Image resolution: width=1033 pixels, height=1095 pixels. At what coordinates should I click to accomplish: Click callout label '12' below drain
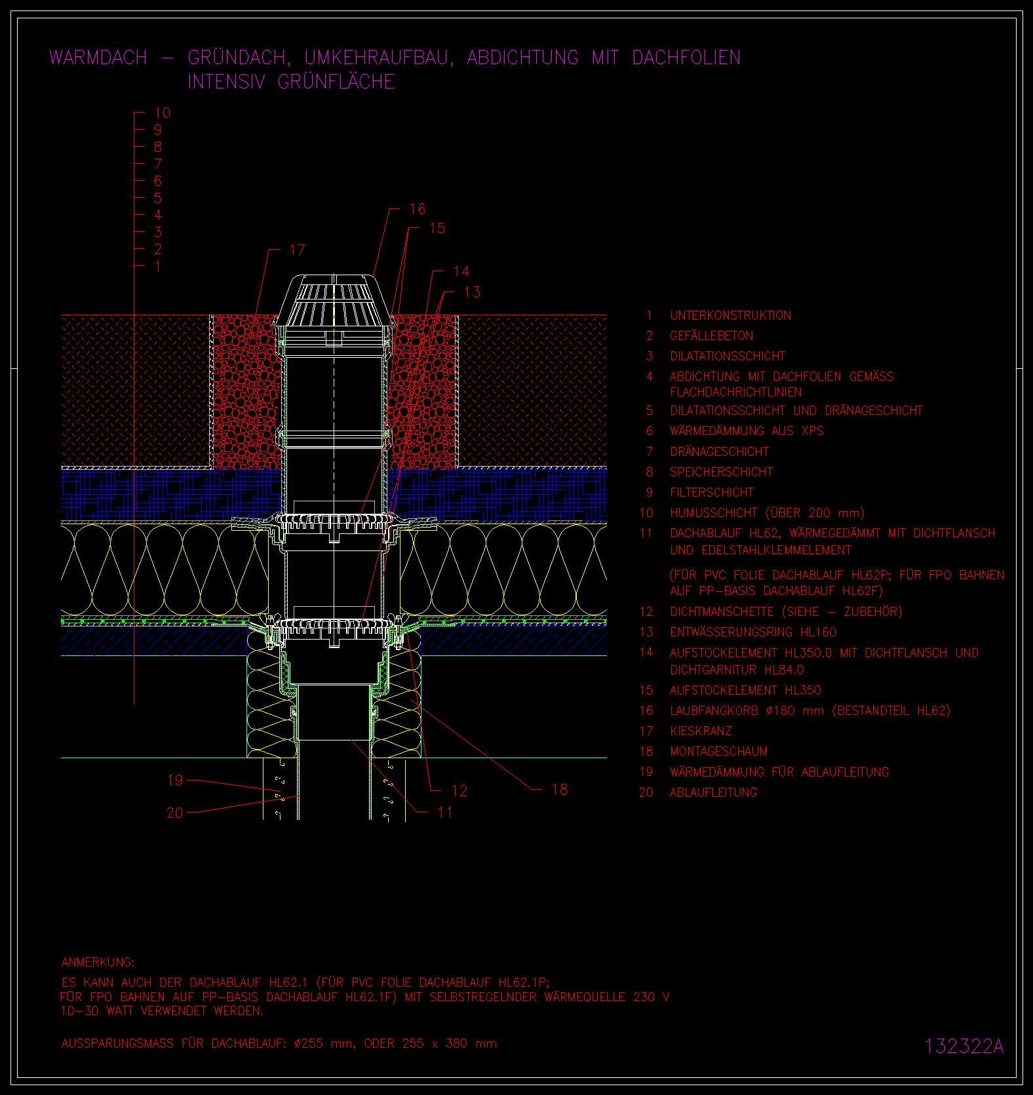tap(459, 791)
